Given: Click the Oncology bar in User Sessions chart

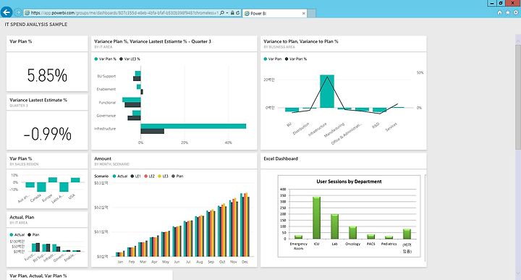Looking at the screenshot, I should (x=352, y=233).
